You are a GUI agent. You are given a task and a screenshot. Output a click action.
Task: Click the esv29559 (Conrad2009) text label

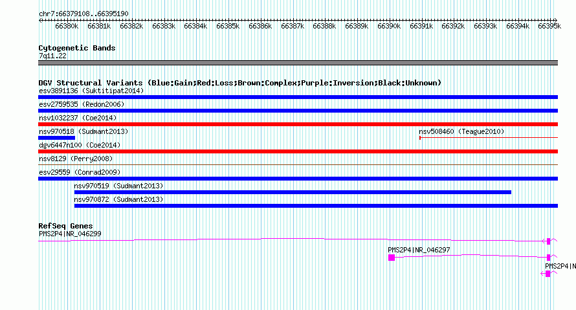(80, 172)
